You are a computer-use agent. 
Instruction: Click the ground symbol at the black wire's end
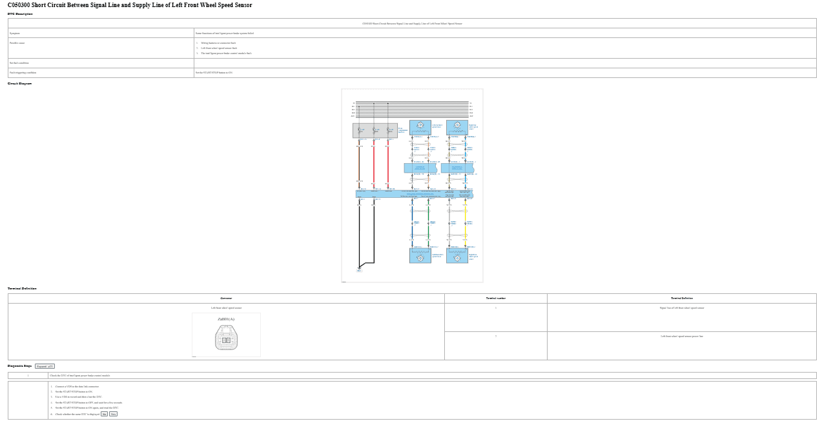click(359, 269)
